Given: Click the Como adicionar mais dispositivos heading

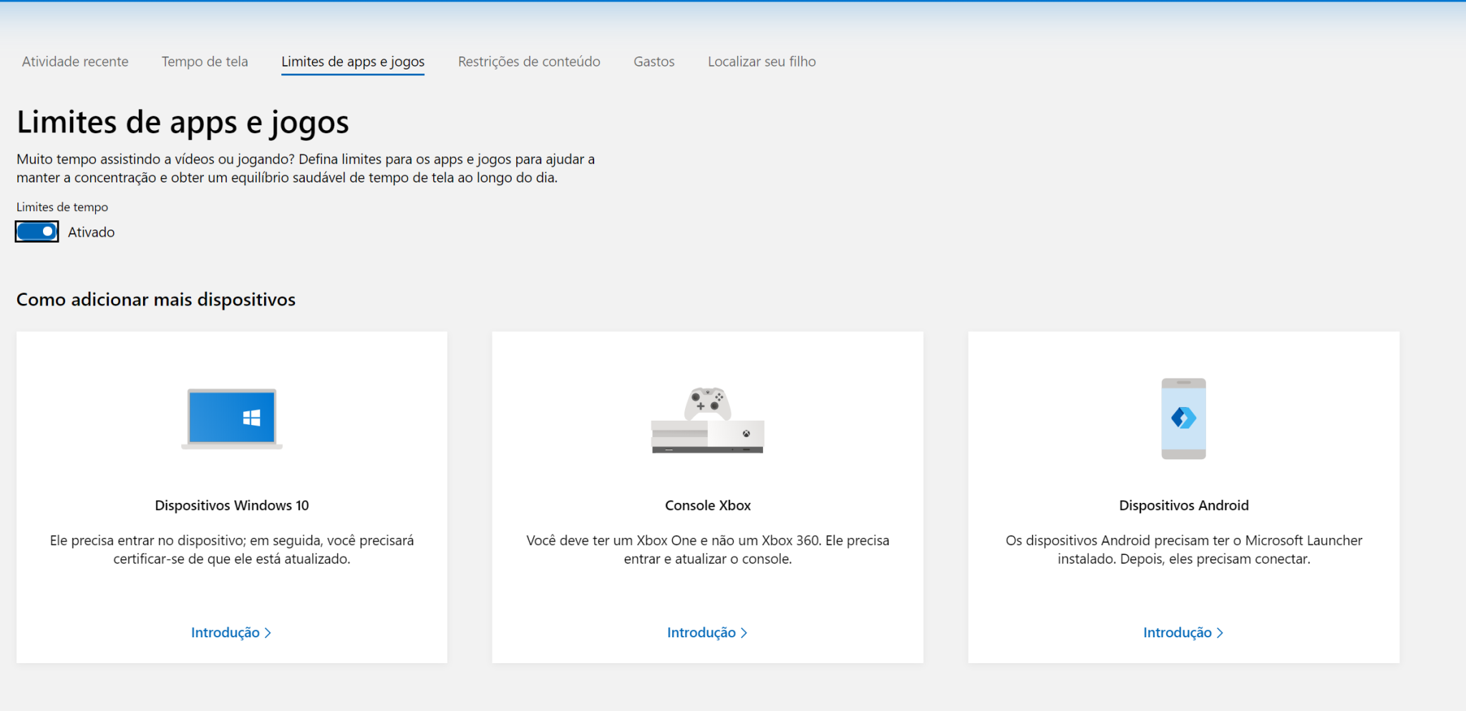Looking at the screenshot, I should [x=156, y=299].
